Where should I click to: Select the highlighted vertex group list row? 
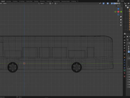click(129, 52)
